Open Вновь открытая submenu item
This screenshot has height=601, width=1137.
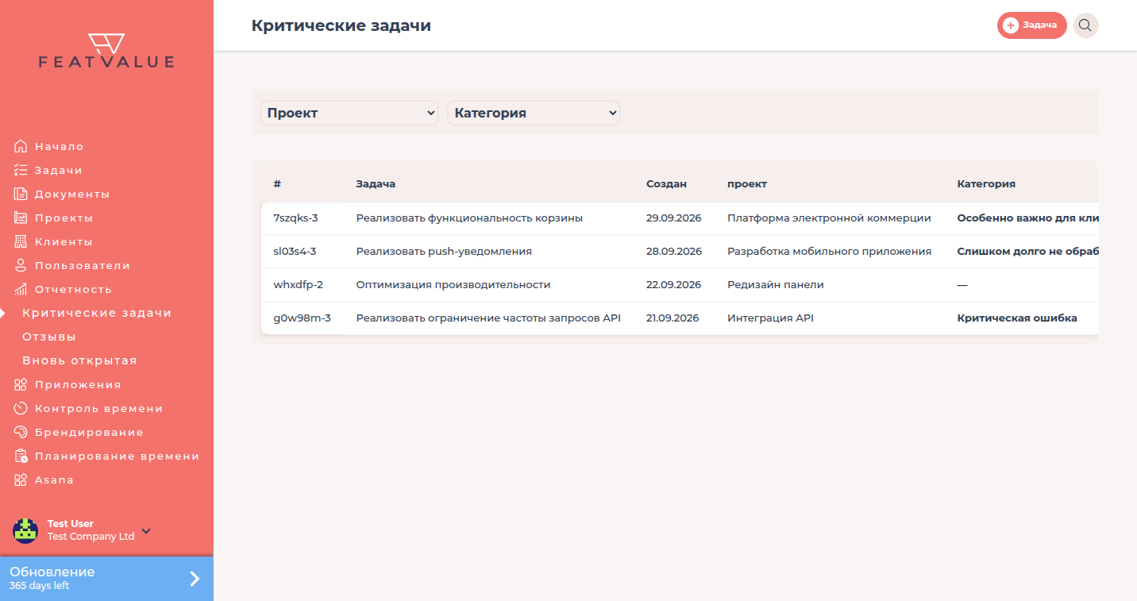(x=79, y=360)
